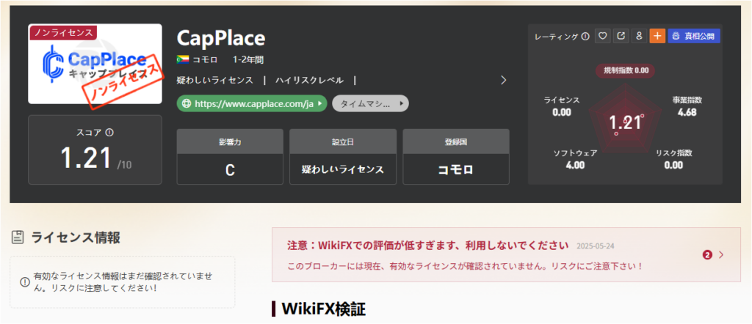Click warning icon in license notice box
The height and width of the screenshot is (324, 752).
coord(24,282)
